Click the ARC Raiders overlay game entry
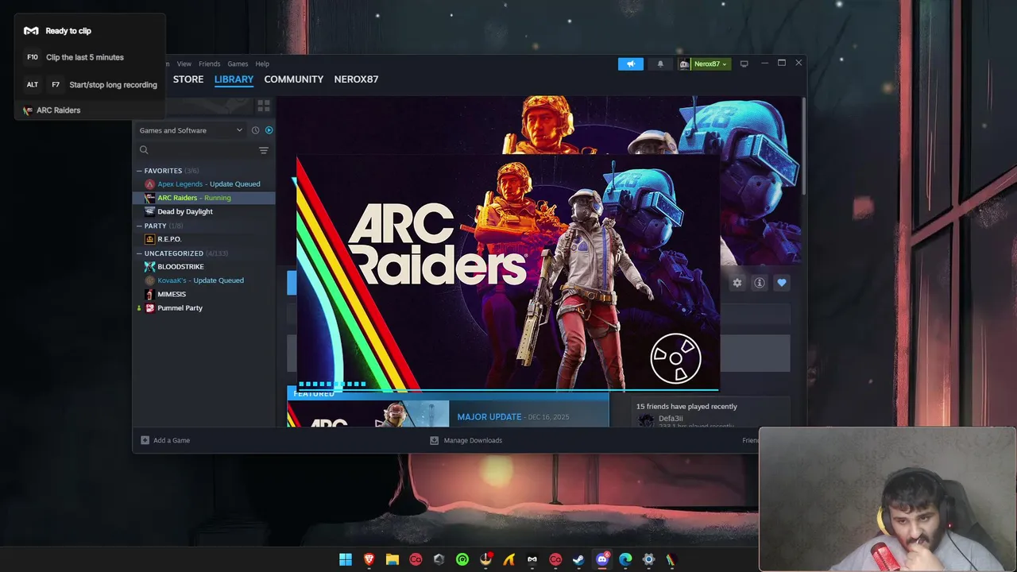This screenshot has height=572, width=1017. point(52,110)
